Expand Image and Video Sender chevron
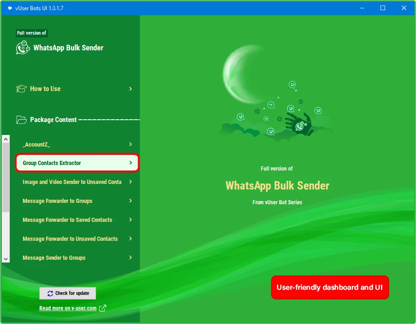Viewport: 416px width, 324px height. pos(131,182)
